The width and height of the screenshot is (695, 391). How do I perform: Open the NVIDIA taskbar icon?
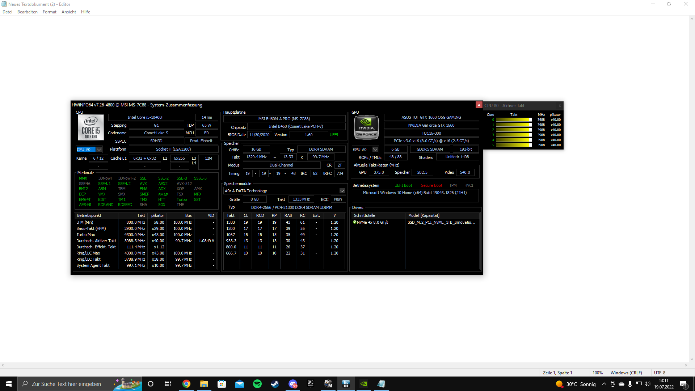click(364, 384)
